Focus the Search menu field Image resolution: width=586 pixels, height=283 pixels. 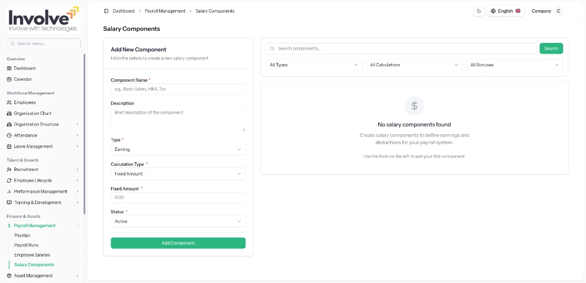[x=44, y=43]
